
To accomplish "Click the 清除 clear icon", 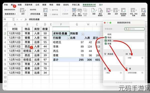I will [x=108, y=10].
